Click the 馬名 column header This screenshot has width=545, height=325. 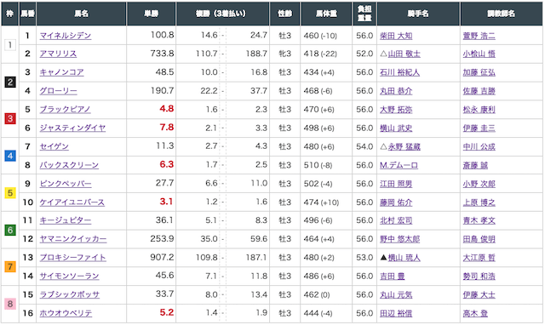coord(82,14)
